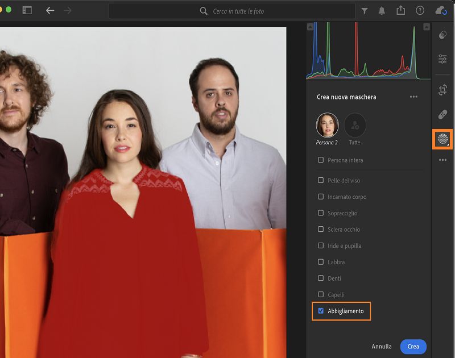Select the Masking tool icon
This screenshot has width=455, height=358.
click(x=443, y=139)
